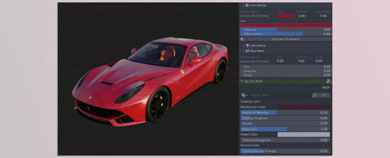Image resolution: width=390 pixels, height=158 pixels.
Task: Click the Clearcoat slider
Action: click(x=286, y=30)
